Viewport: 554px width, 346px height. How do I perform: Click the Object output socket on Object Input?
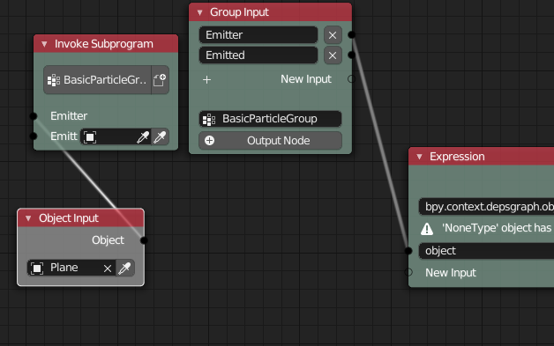pyautogui.click(x=144, y=240)
